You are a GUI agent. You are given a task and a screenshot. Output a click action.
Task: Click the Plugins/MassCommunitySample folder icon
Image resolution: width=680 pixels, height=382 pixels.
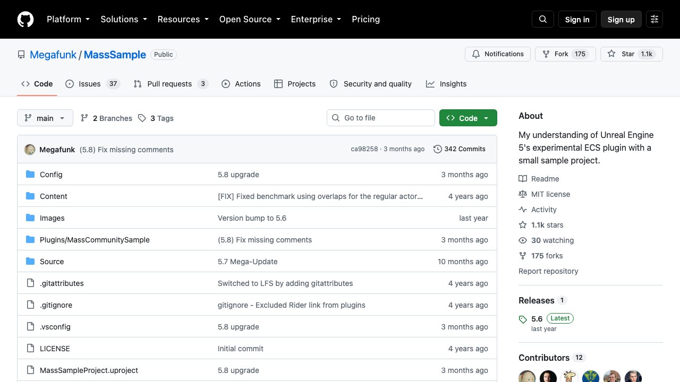(30, 240)
